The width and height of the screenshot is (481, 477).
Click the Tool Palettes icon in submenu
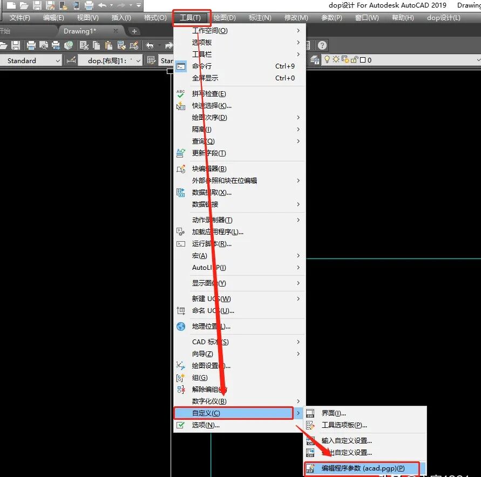[x=310, y=425]
